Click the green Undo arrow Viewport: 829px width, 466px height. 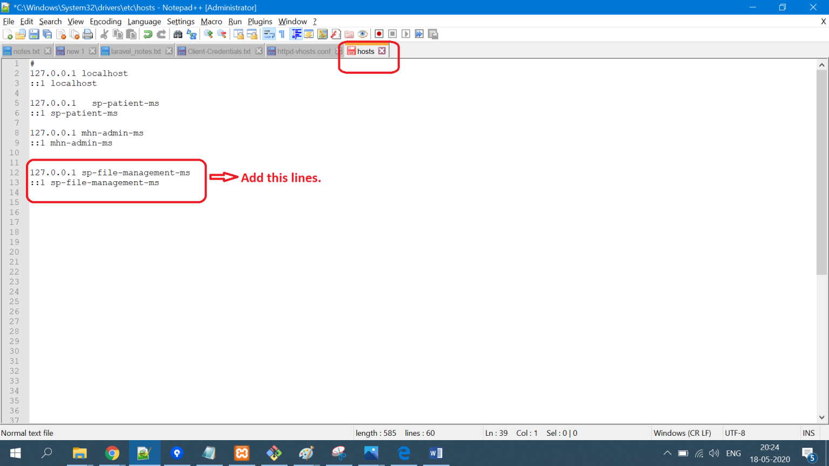[147, 34]
